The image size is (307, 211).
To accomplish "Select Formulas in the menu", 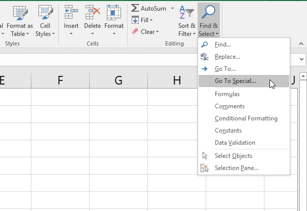I will [244, 94].
